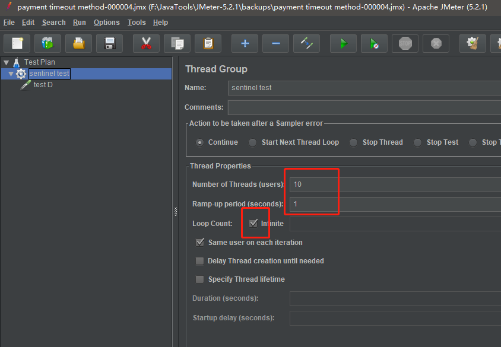Click the Toggle enable/disable icon
The height and width of the screenshot is (347, 501).
click(x=307, y=43)
